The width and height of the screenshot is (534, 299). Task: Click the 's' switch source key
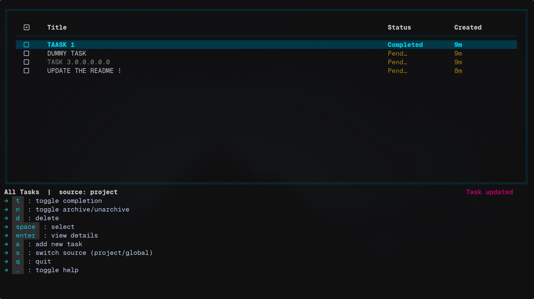[18, 253]
